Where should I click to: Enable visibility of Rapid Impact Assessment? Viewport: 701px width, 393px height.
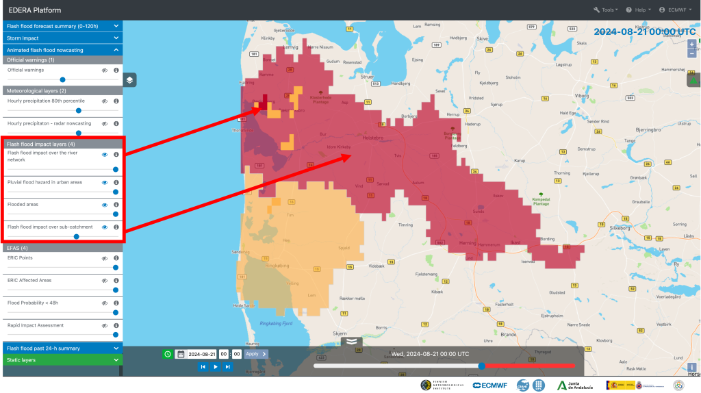point(105,325)
